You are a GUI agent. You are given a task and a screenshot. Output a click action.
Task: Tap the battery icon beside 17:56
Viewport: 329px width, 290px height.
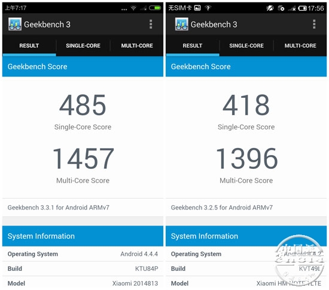tap(302, 8)
